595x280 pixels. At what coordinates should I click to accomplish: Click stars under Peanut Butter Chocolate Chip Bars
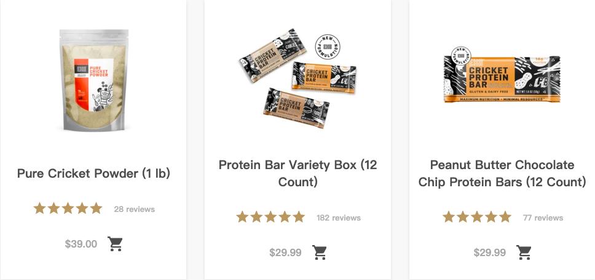[x=476, y=218]
